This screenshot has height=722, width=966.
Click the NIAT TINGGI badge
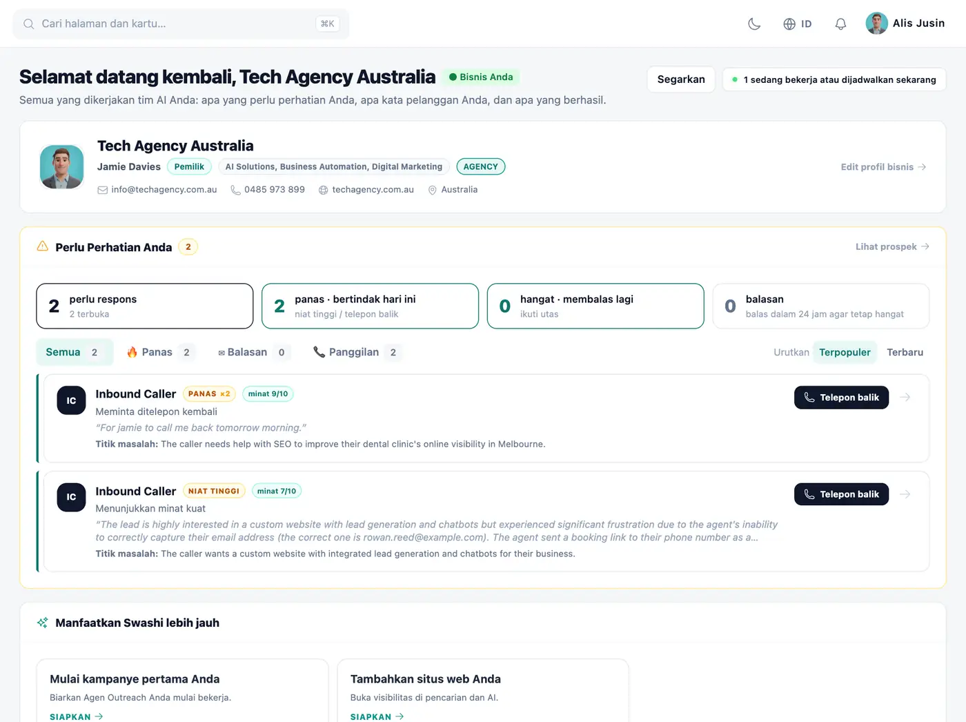[x=214, y=491]
